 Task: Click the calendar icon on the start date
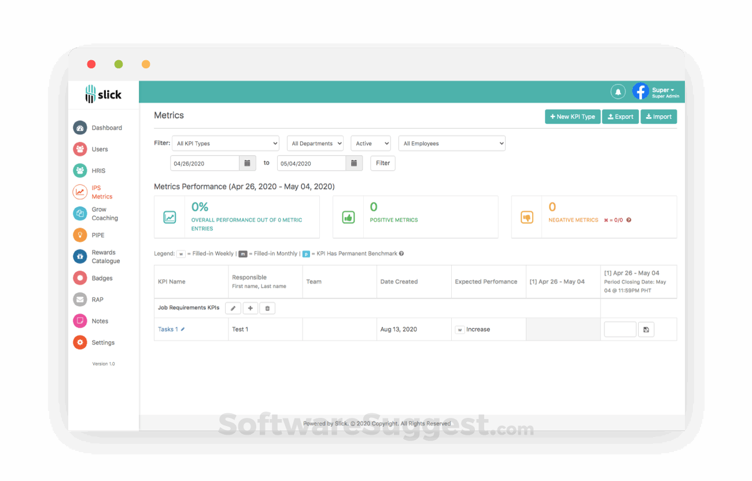point(248,163)
